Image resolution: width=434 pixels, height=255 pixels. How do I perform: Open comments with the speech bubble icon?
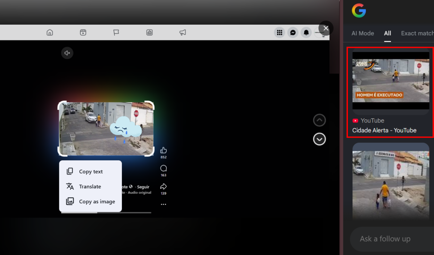pos(164,168)
